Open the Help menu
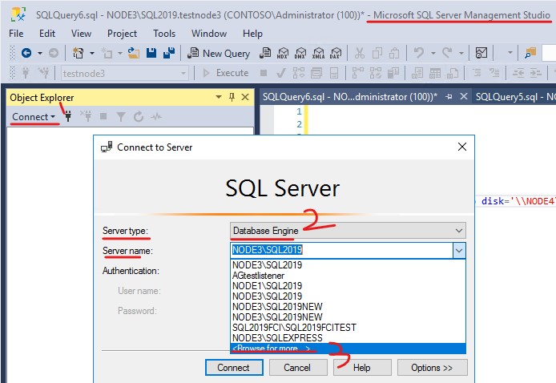Image resolution: width=556 pixels, height=383 pixels. pos(253,34)
